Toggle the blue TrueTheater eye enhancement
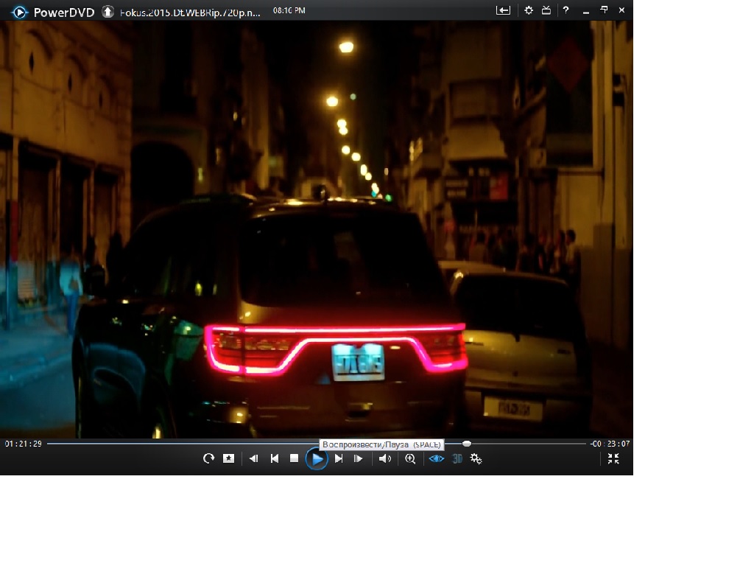 (x=437, y=458)
